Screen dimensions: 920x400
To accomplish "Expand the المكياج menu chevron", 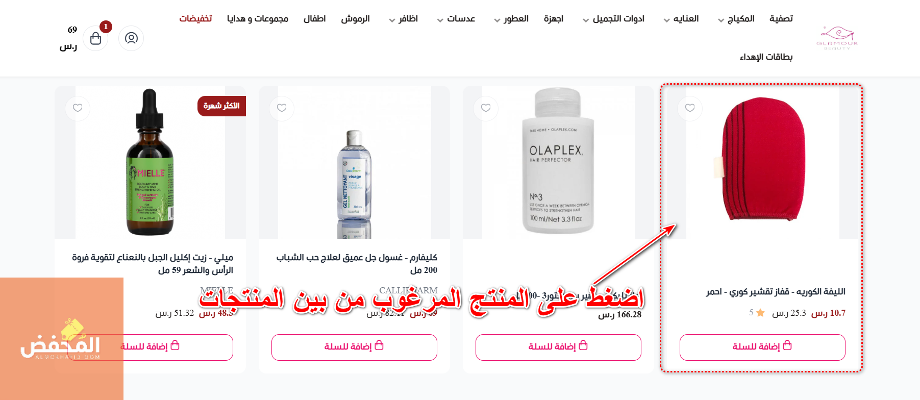I will (x=721, y=20).
